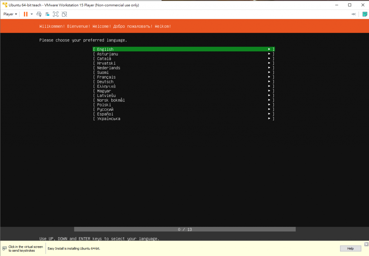369x256 pixels.
Task: Click the arrow at the end of the Magyar row
Action: pyautogui.click(x=269, y=91)
